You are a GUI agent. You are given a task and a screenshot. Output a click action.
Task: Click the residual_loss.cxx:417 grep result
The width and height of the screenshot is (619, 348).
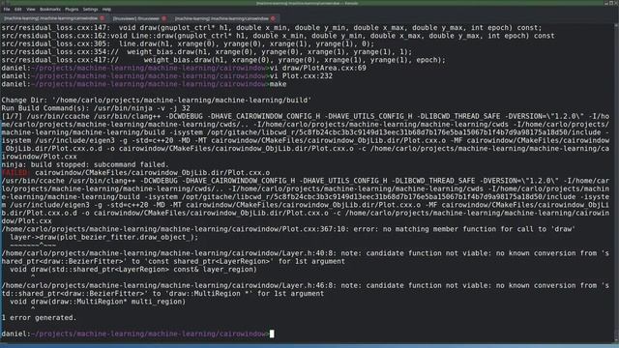[x=223, y=60]
